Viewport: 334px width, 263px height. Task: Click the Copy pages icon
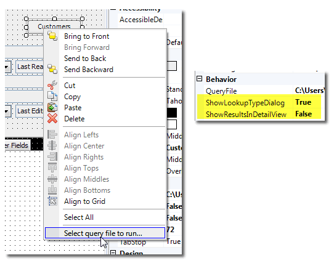tap(52, 96)
